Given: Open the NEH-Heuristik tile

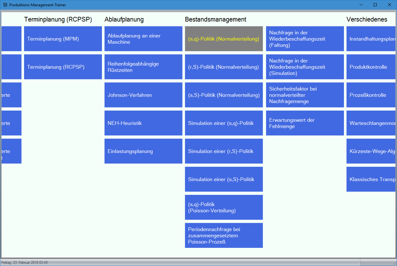Looking at the screenshot, I should [143, 123].
